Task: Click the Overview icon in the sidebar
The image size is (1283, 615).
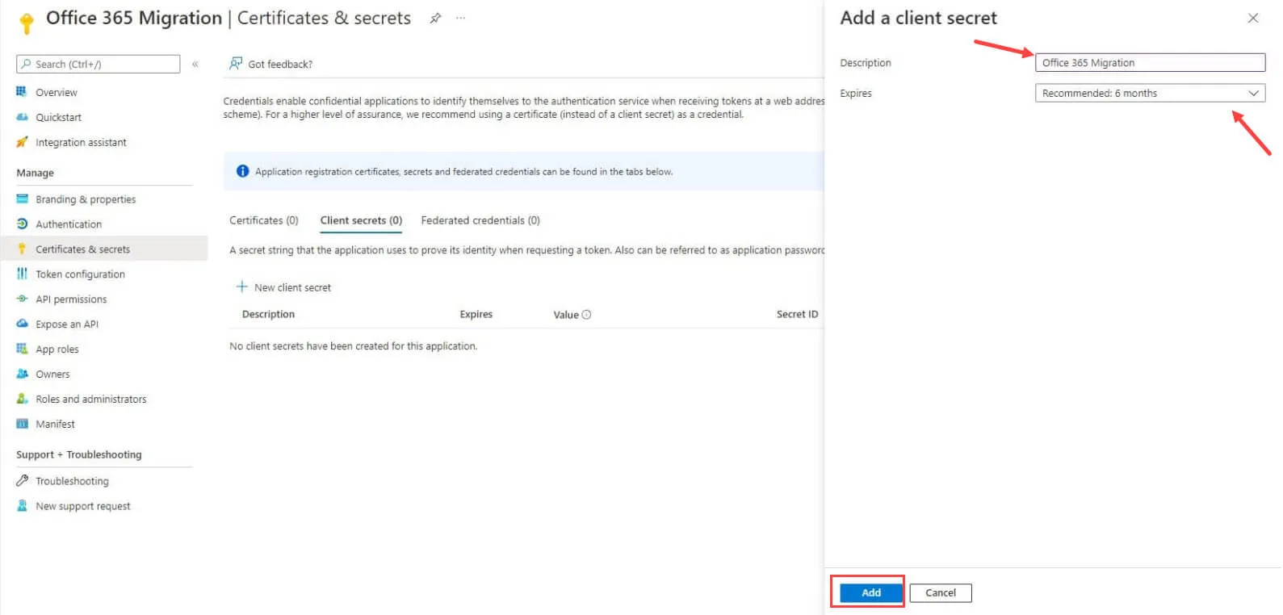Action: point(22,92)
